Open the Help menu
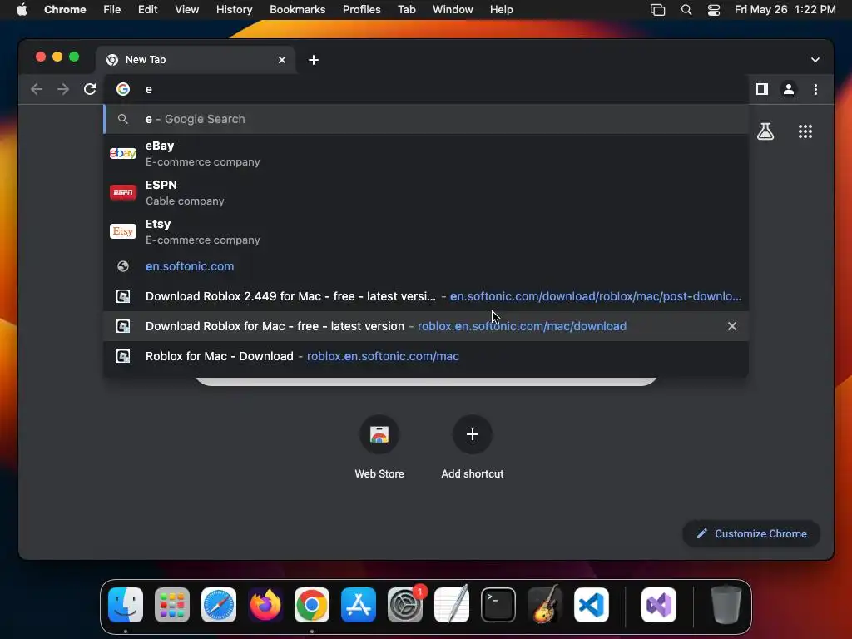The image size is (852, 639). 501,10
